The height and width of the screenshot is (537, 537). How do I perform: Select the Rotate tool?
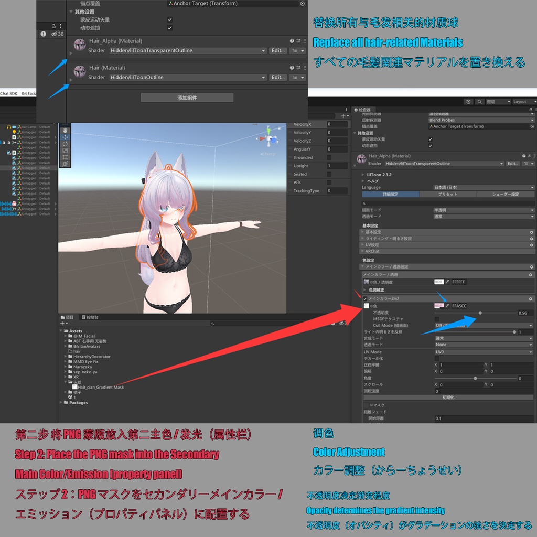(65, 144)
